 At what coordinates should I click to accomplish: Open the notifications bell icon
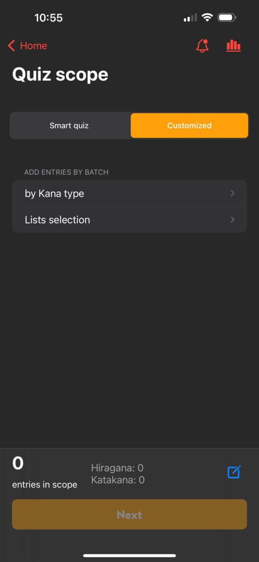[202, 46]
